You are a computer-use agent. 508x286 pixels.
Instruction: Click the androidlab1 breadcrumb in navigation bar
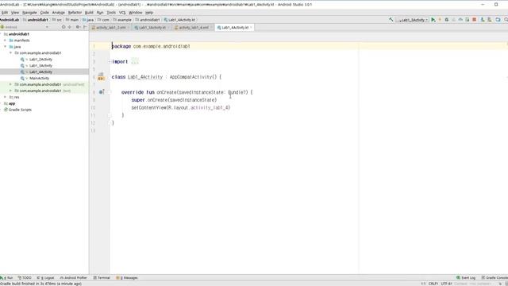click(35, 20)
